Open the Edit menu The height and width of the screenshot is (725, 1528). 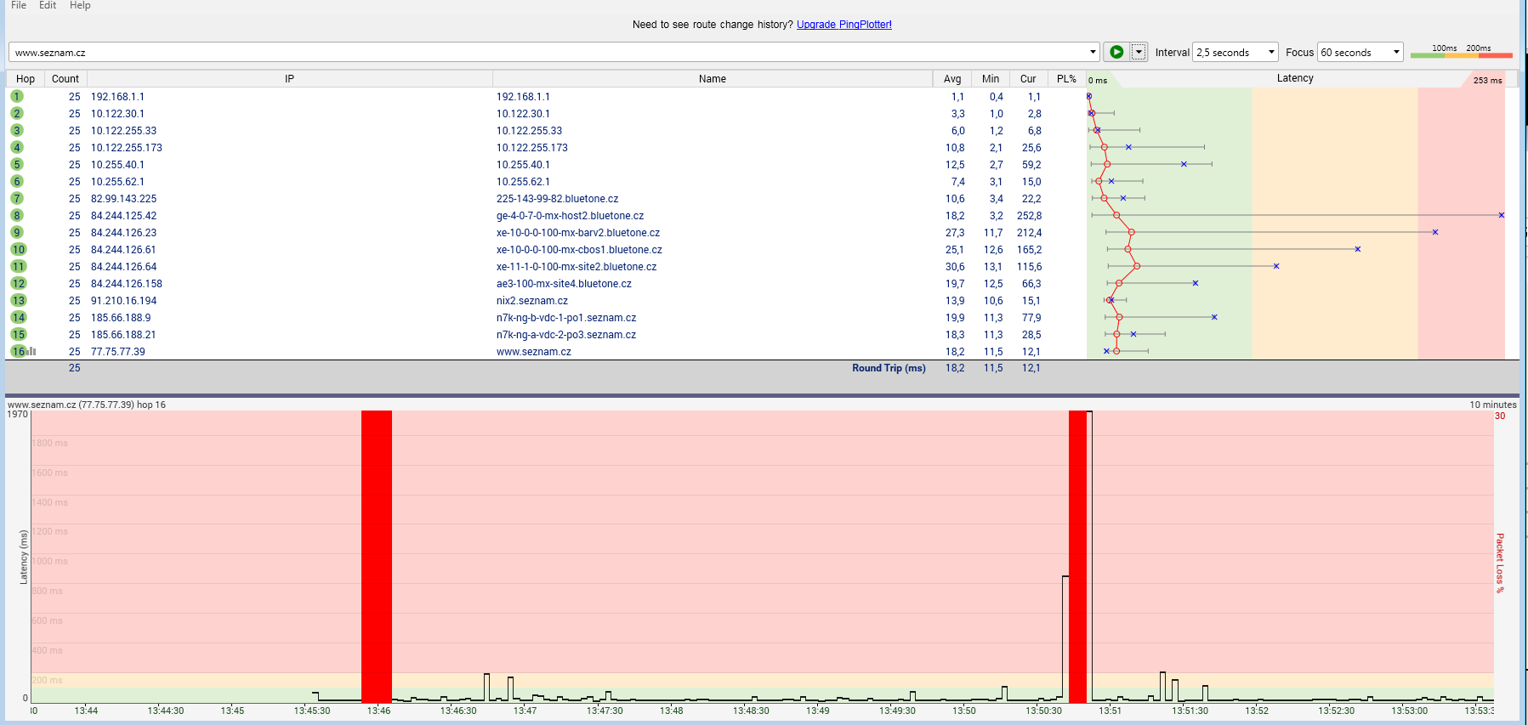[x=48, y=5]
